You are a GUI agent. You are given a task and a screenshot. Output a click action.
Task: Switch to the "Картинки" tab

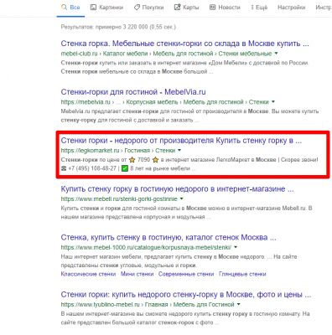point(107,8)
